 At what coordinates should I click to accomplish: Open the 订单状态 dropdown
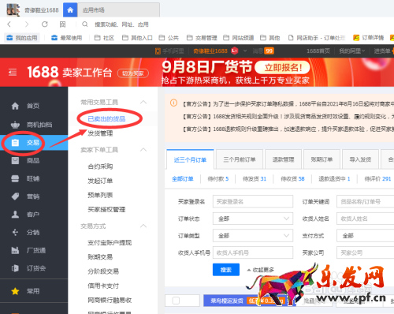pyautogui.click(x=253, y=219)
